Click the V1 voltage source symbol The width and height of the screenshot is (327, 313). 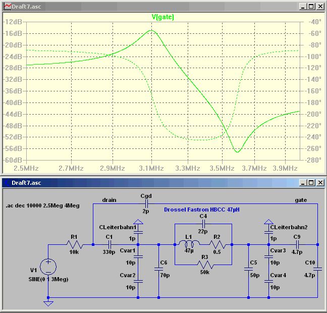click(48, 267)
